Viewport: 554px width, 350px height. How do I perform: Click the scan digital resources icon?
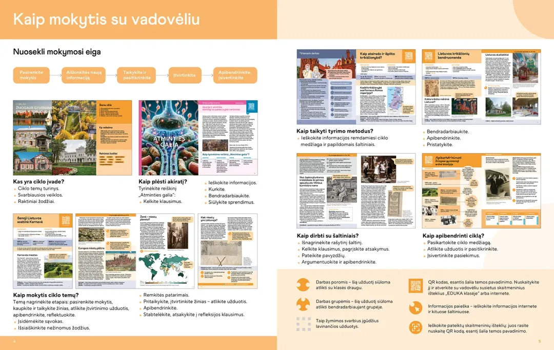[x=415, y=327]
